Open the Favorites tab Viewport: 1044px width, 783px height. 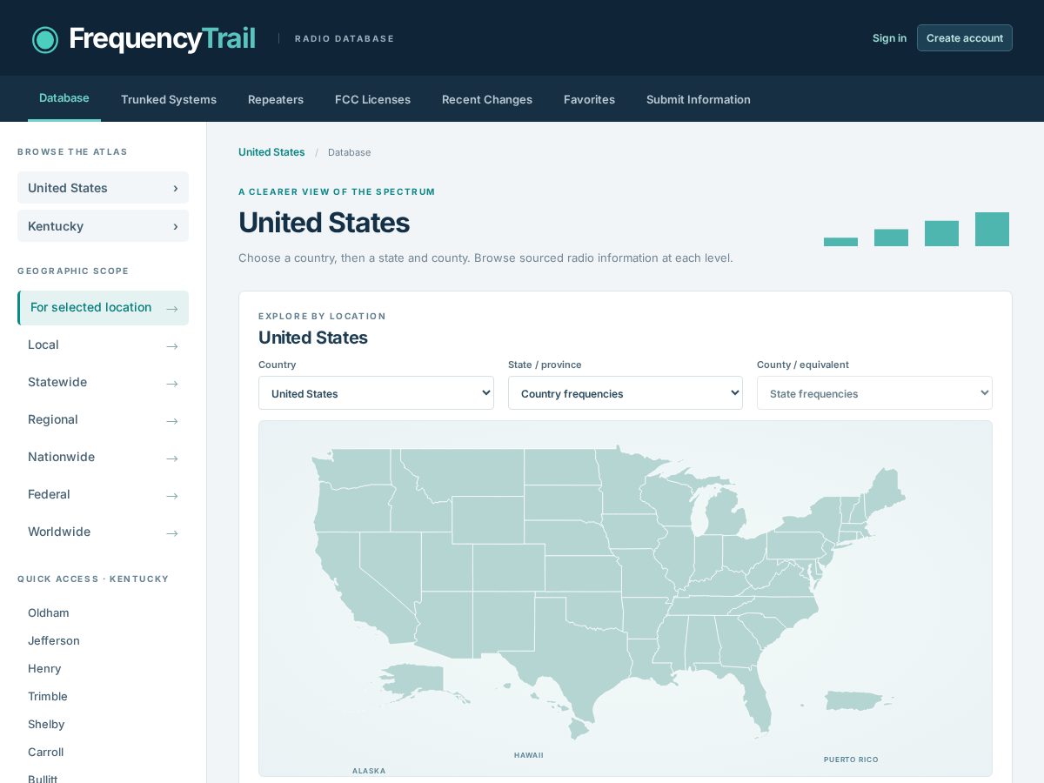pyautogui.click(x=589, y=99)
